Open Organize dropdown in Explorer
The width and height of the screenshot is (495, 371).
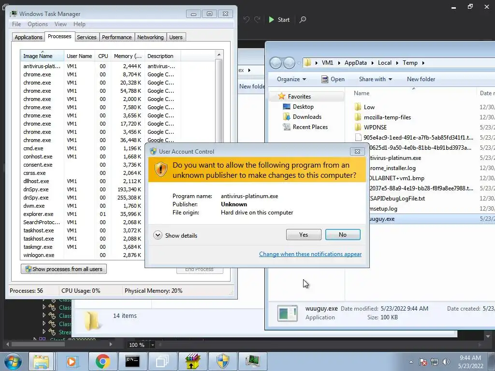pyautogui.click(x=291, y=79)
